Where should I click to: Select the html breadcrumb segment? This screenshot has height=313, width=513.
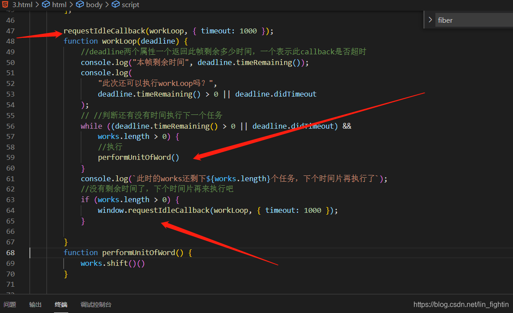click(x=59, y=4)
